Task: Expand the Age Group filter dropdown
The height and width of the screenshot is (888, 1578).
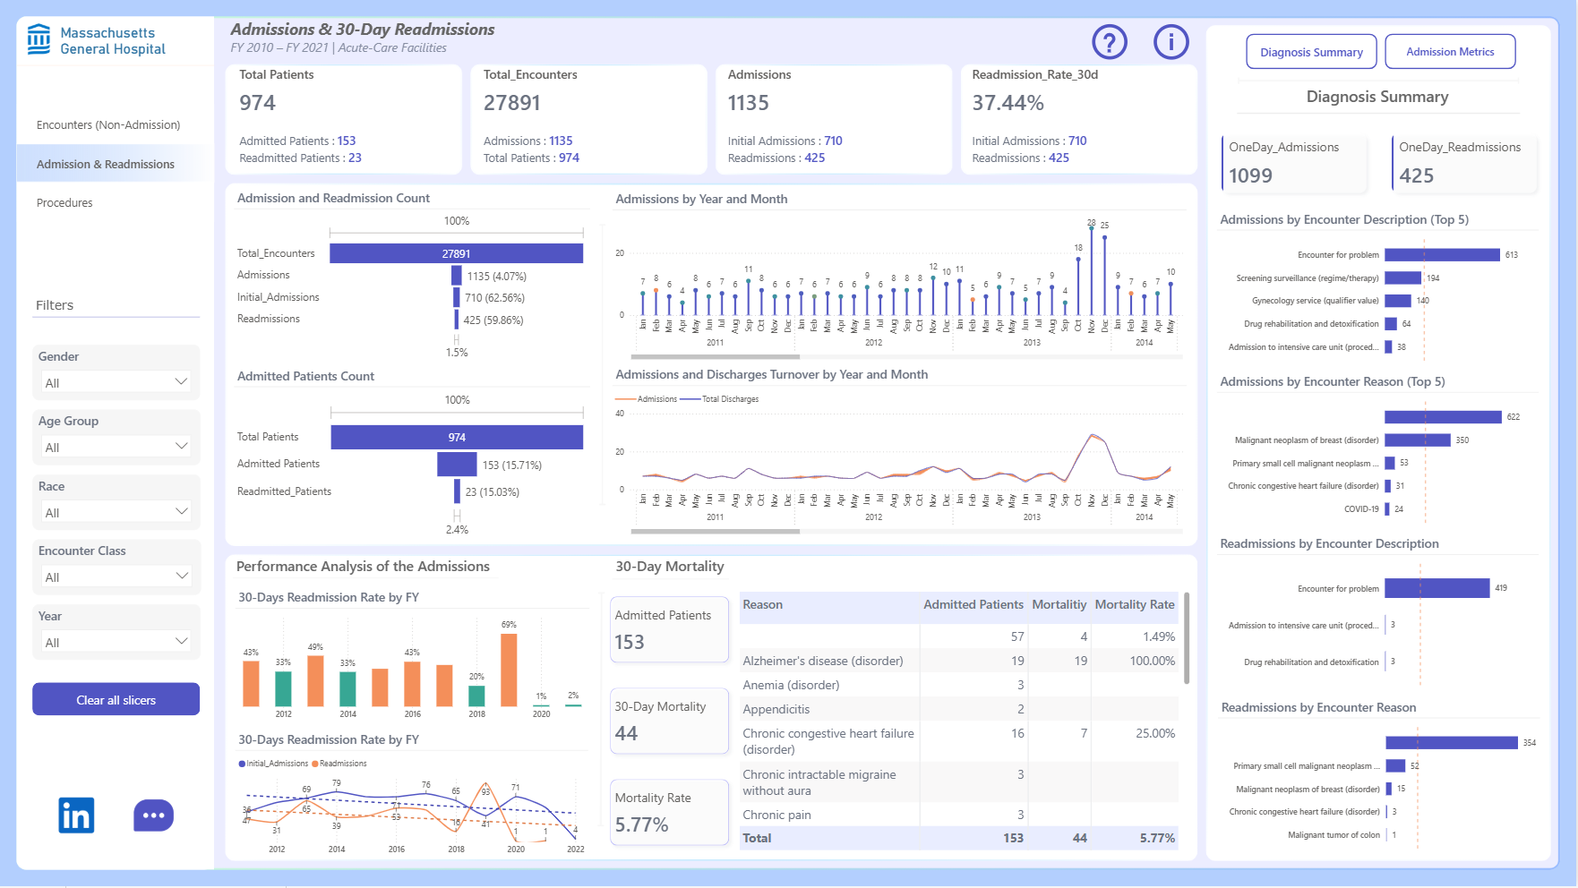Action: [x=116, y=447]
